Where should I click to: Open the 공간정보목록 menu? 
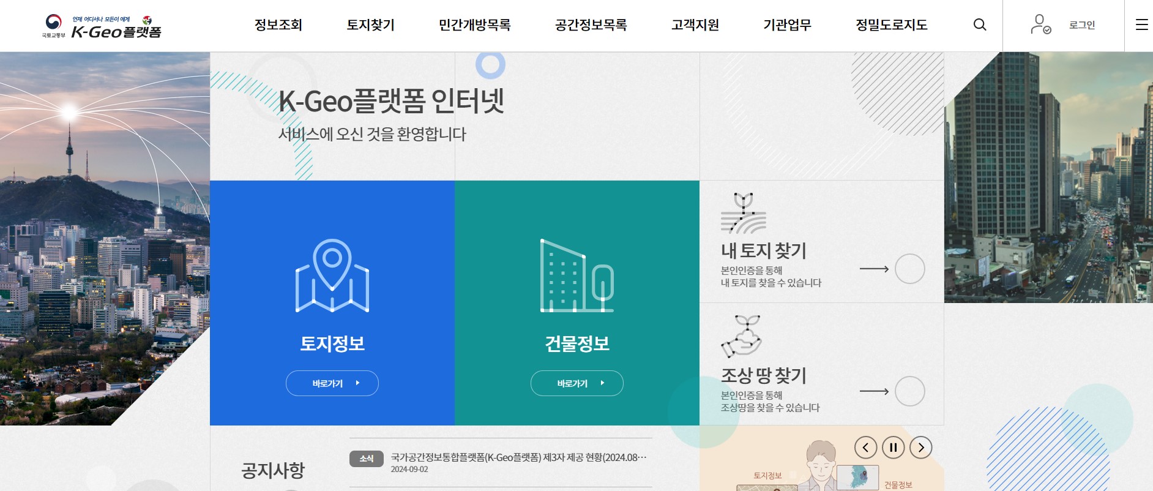click(591, 25)
